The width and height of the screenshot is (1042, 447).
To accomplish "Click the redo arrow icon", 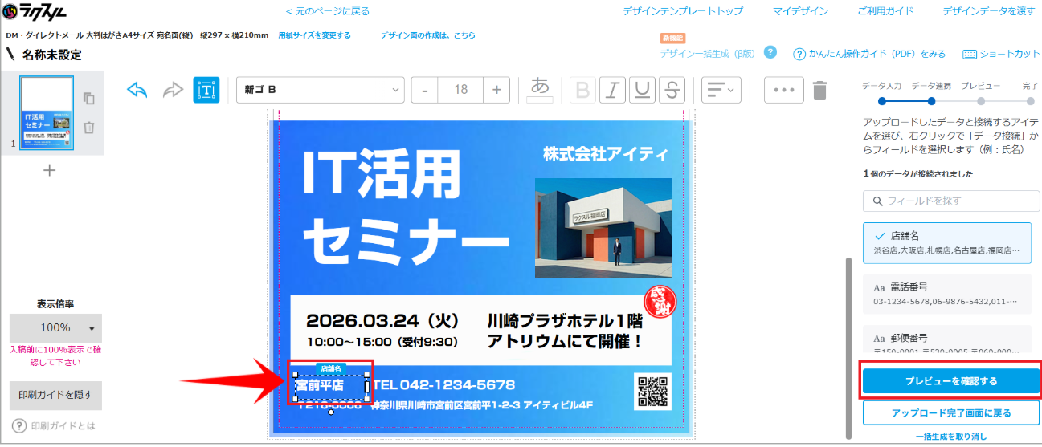I will coord(173,90).
